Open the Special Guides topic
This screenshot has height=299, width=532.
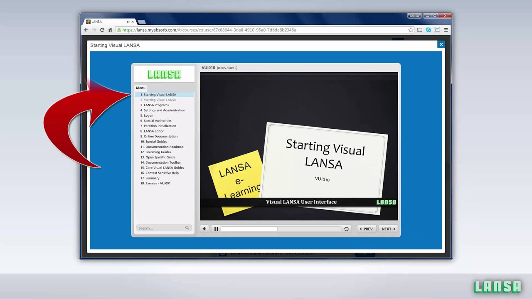click(x=164, y=142)
